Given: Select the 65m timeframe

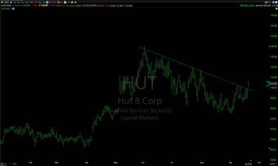Looking at the screenshot, I should pyautogui.click(x=40, y=2).
